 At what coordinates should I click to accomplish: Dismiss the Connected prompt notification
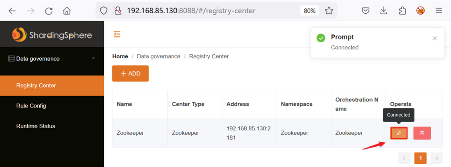(435, 38)
